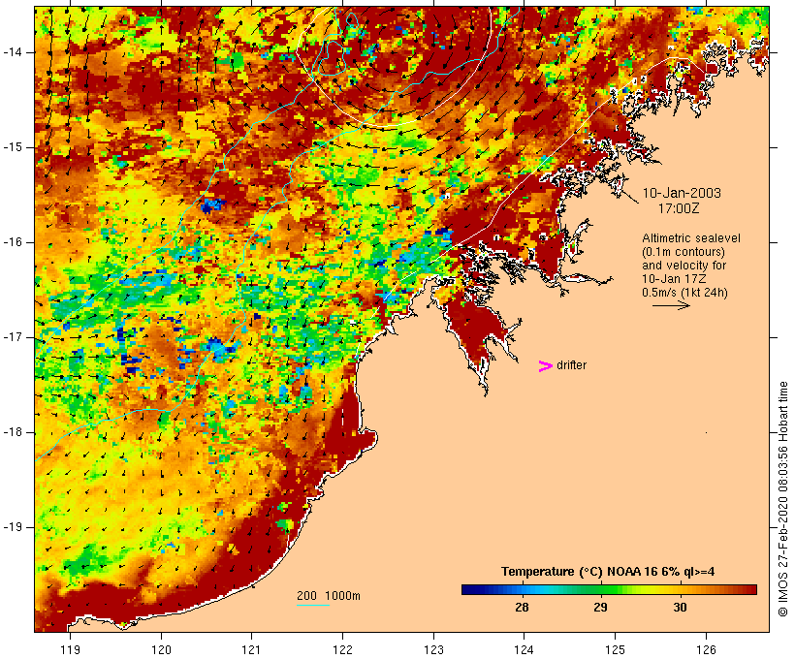Click the IMOS copyright timestamp text
The image size is (795, 659).
click(x=783, y=499)
